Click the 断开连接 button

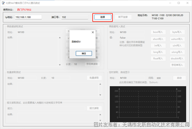point(123,17)
